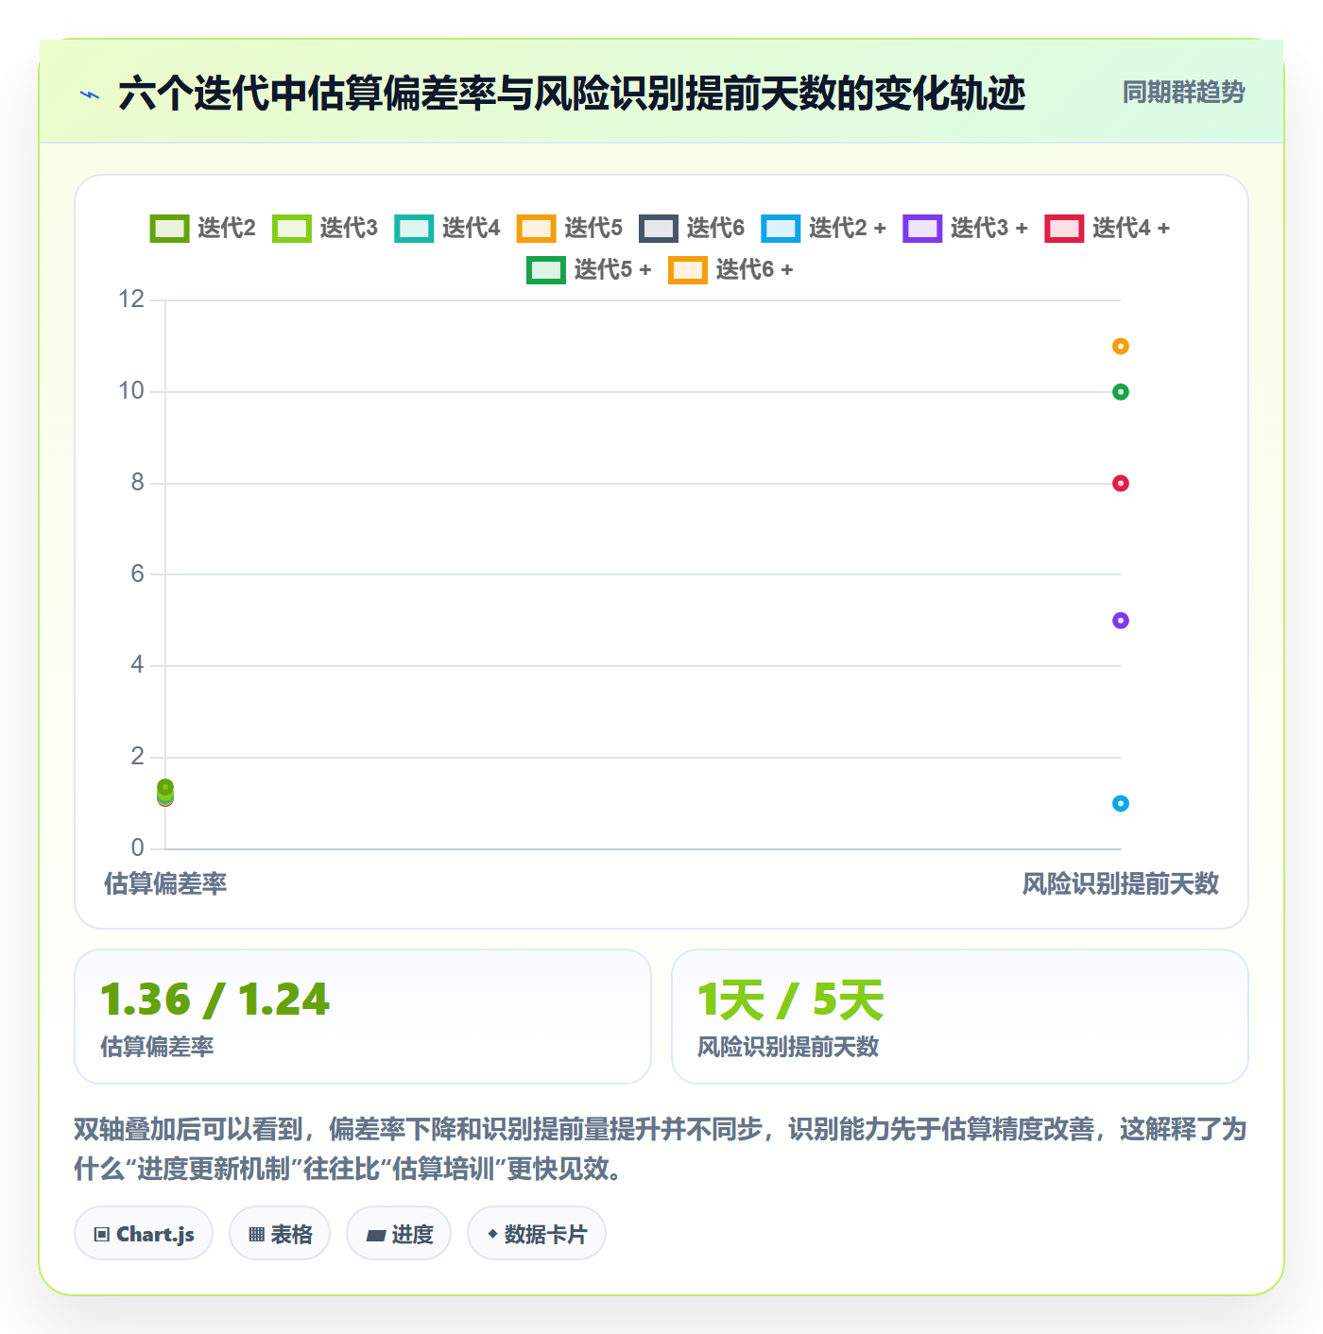Select the Chart.js tag chip
The width and height of the screenshot is (1323, 1334).
tap(144, 1234)
